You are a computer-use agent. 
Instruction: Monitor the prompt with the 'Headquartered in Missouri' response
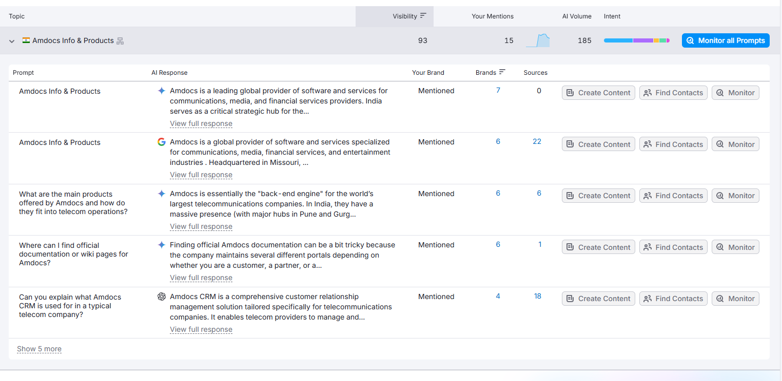click(735, 144)
